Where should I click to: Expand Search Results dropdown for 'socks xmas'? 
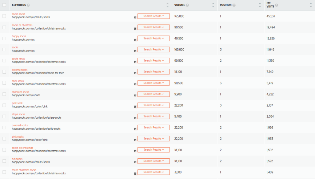tap(154, 60)
